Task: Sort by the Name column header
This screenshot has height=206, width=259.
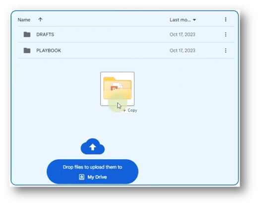Action: click(24, 20)
